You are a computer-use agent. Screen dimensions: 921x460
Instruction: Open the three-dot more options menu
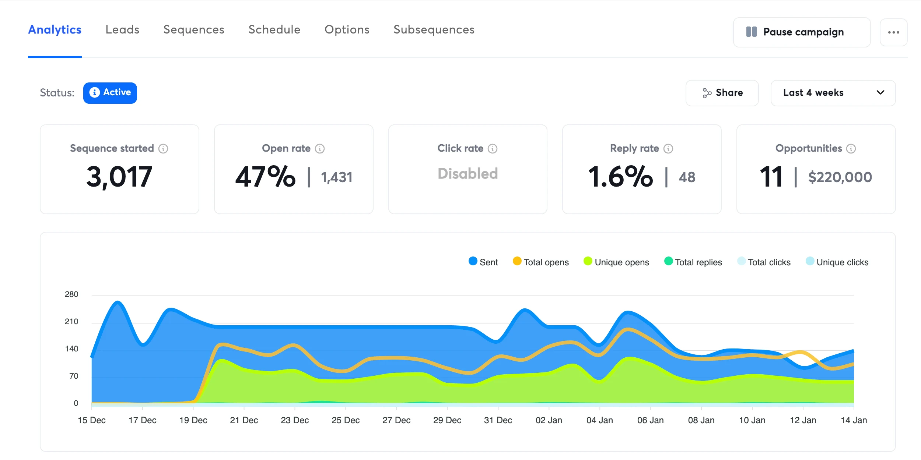(893, 32)
